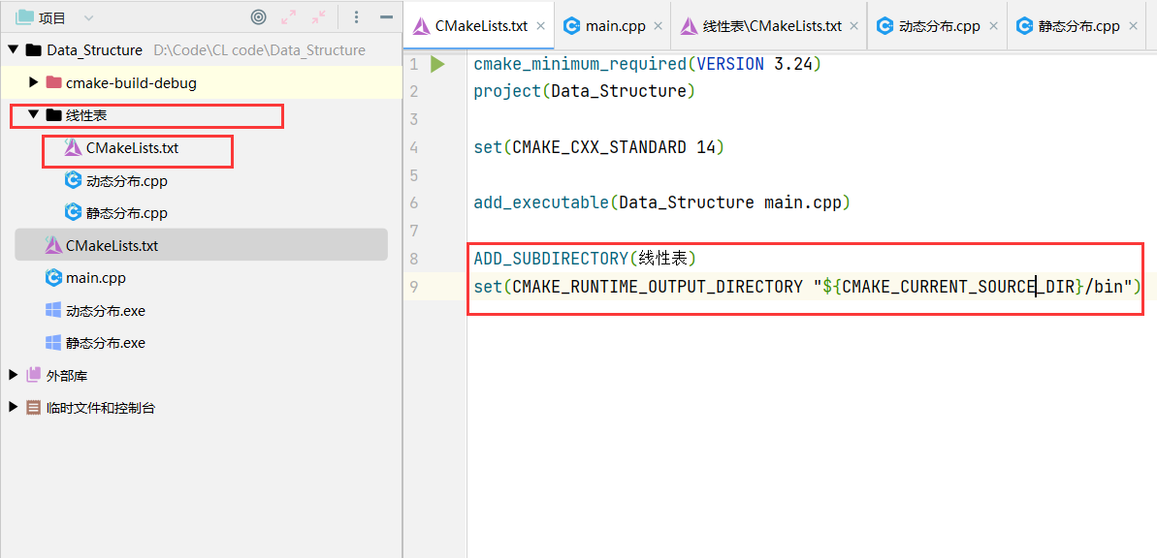
Task: Expand the cmake-build-debug folder
Action: click(34, 82)
